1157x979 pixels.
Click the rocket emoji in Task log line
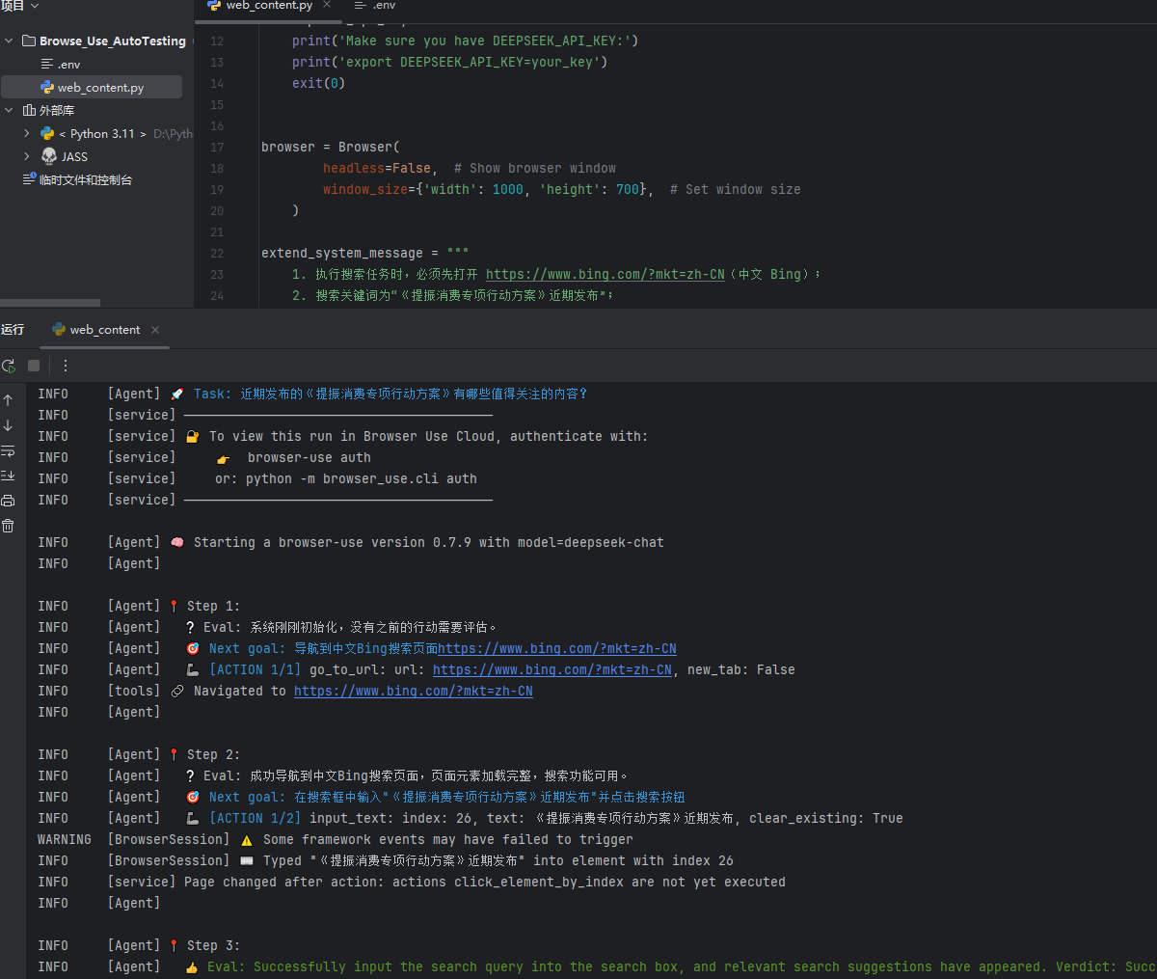point(176,394)
